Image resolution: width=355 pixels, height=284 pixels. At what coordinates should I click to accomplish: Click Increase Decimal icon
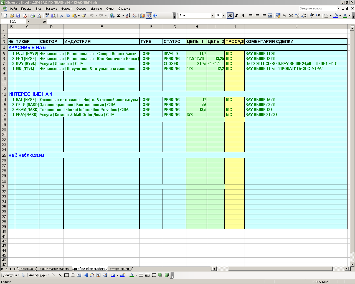[x=297, y=16]
